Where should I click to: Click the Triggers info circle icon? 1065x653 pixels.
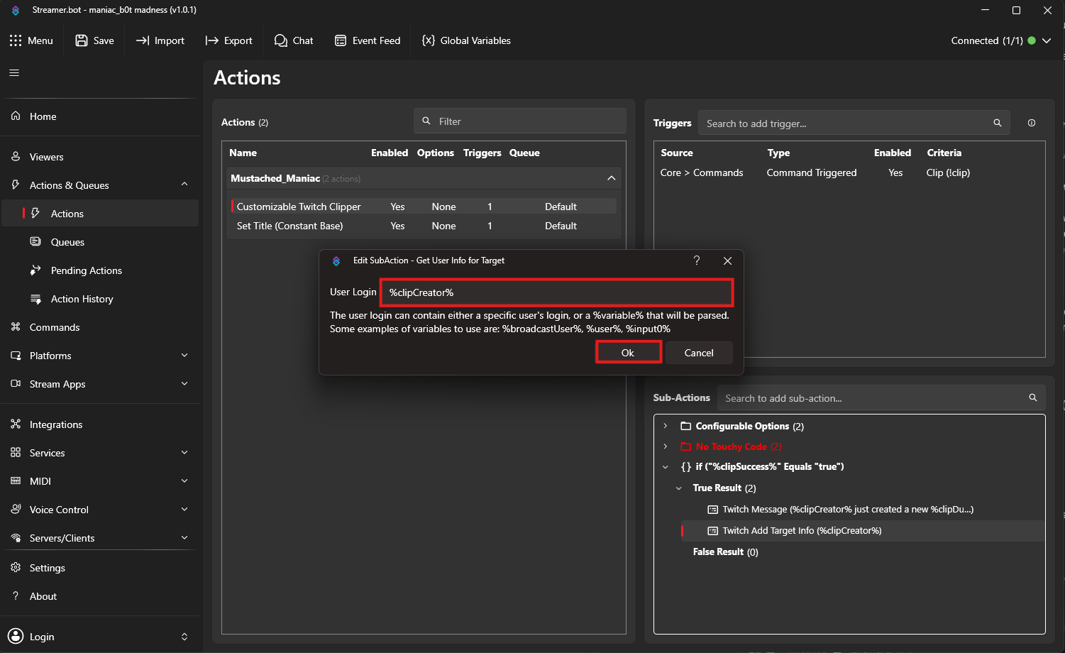(x=1032, y=123)
